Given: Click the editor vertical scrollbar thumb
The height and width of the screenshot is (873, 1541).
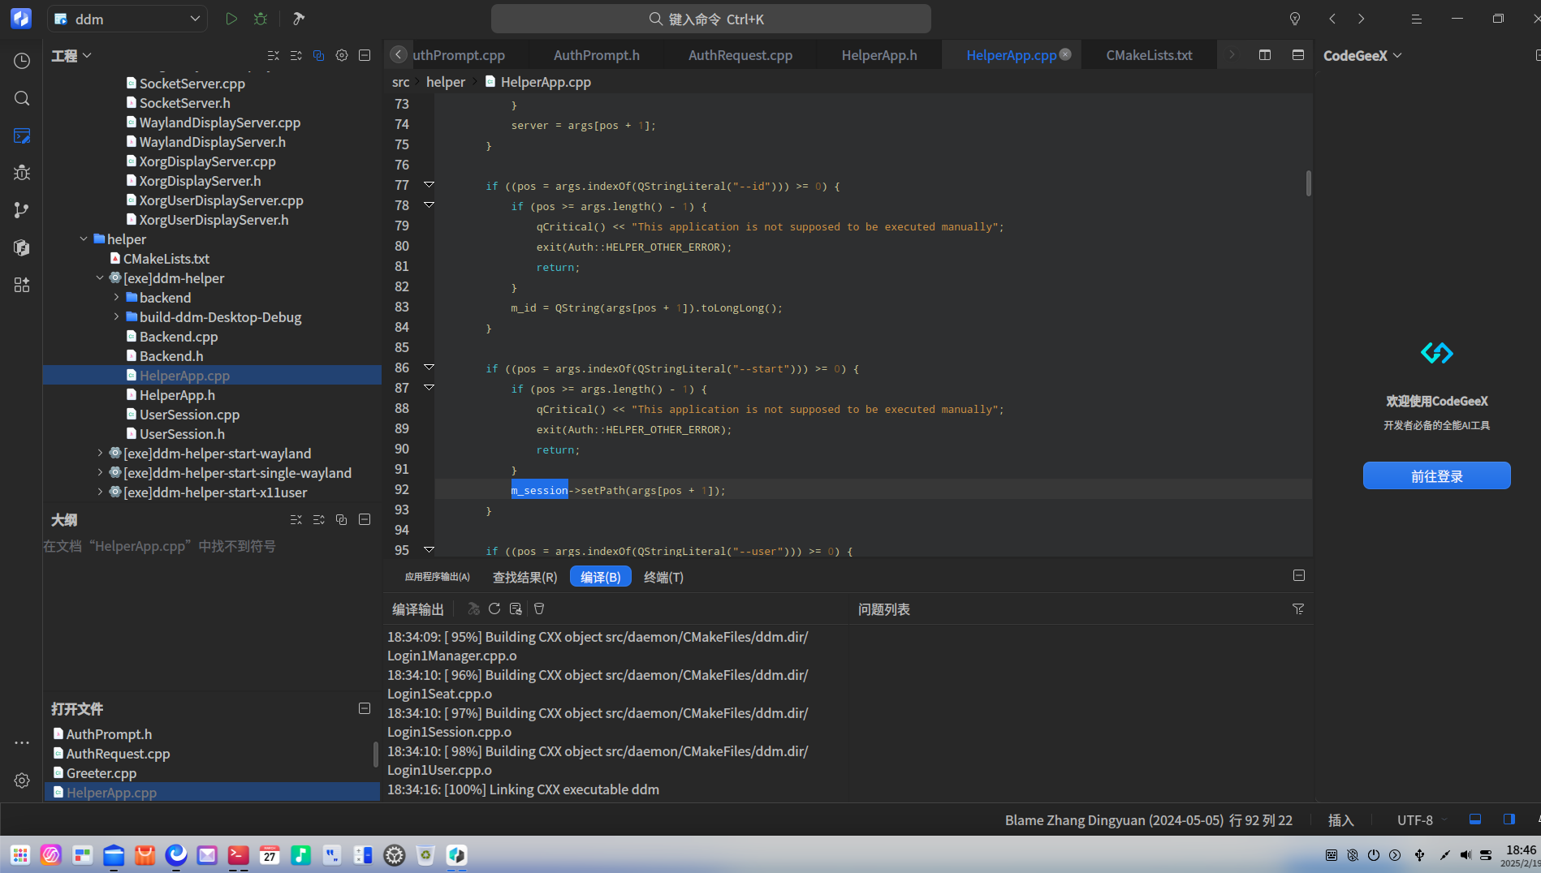Looking at the screenshot, I should coord(1308,183).
